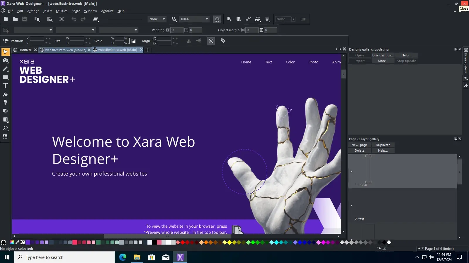
Task: Select the Shadow tool
Action: (5, 111)
